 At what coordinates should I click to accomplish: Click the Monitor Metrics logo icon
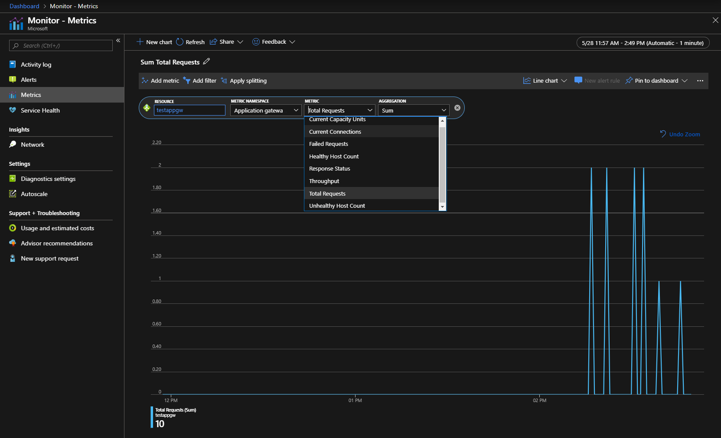(x=16, y=23)
